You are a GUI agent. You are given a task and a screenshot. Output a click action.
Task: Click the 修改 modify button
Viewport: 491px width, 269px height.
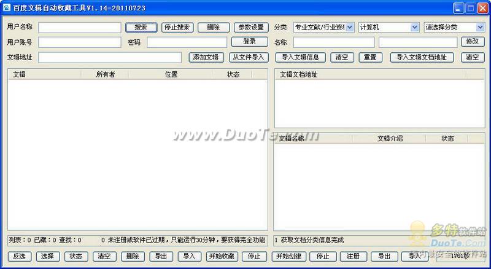(x=473, y=42)
